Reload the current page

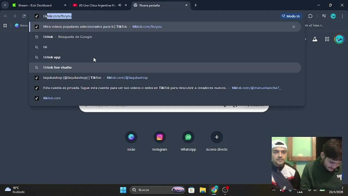(24, 16)
